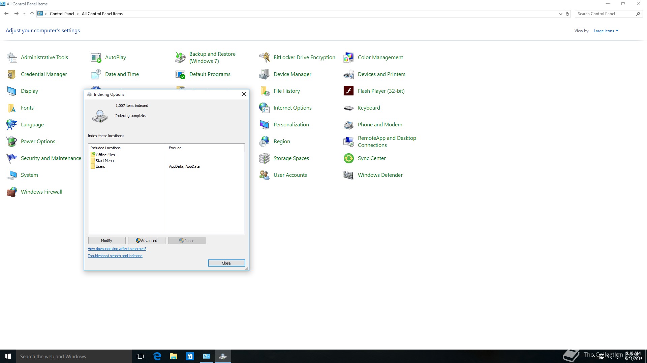Open Sync Center icon

349,158
